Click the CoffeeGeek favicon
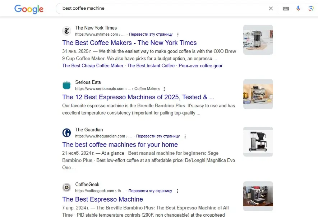The width and height of the screenshot is (318, 217). [66, 187]
